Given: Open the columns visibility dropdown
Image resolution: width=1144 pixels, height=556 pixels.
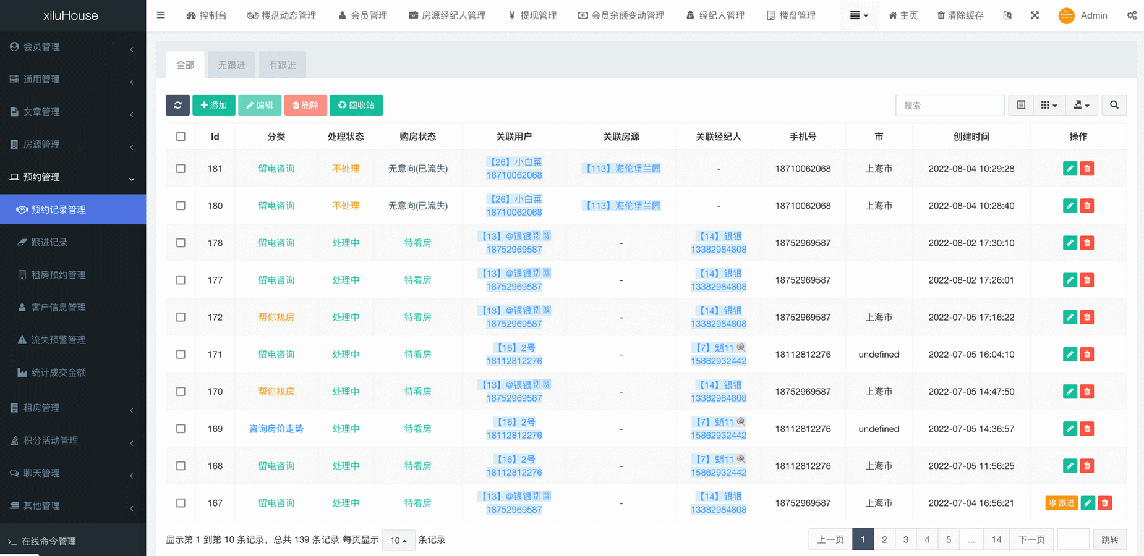Looking at the screenshot, I should (x=1049, y=105).
